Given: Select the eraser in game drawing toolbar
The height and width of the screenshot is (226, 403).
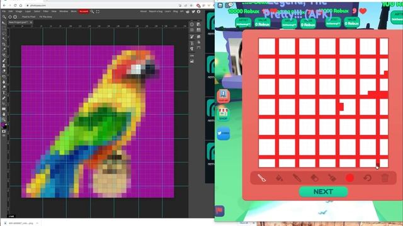Looking at the screenshot, I should (314, 178).
